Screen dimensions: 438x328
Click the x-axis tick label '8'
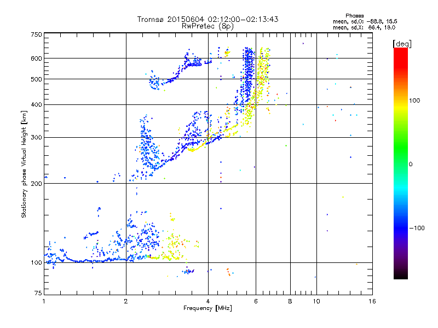290,301
